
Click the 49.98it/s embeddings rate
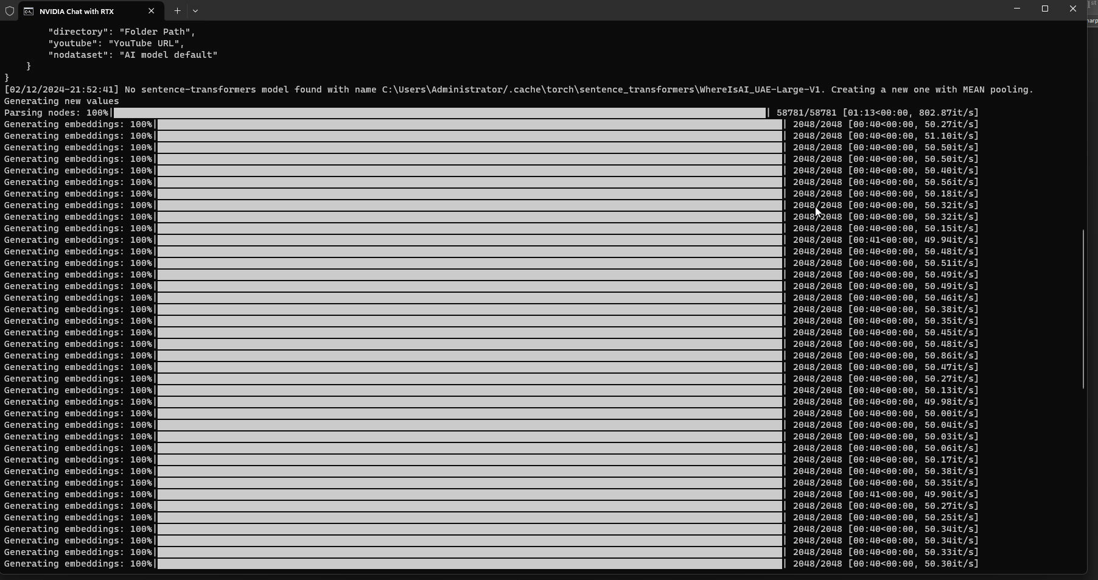[949, 402]
